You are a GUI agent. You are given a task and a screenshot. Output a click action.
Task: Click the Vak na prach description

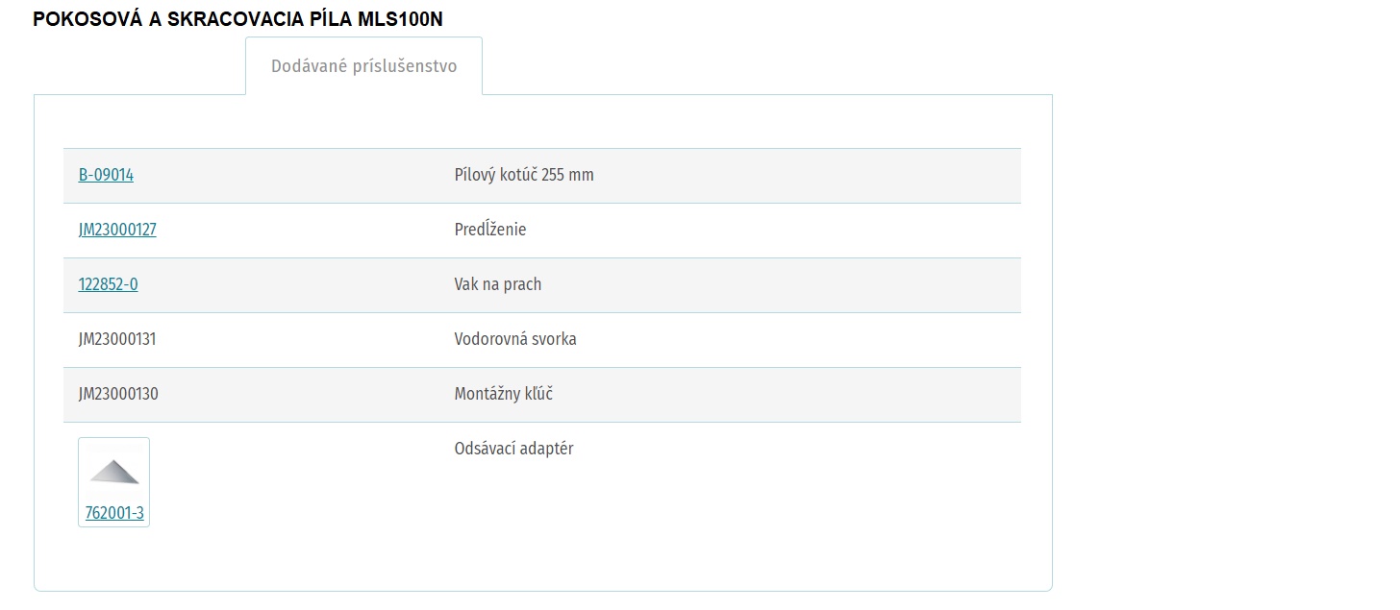pyautogui.click(x=498, y=284)
